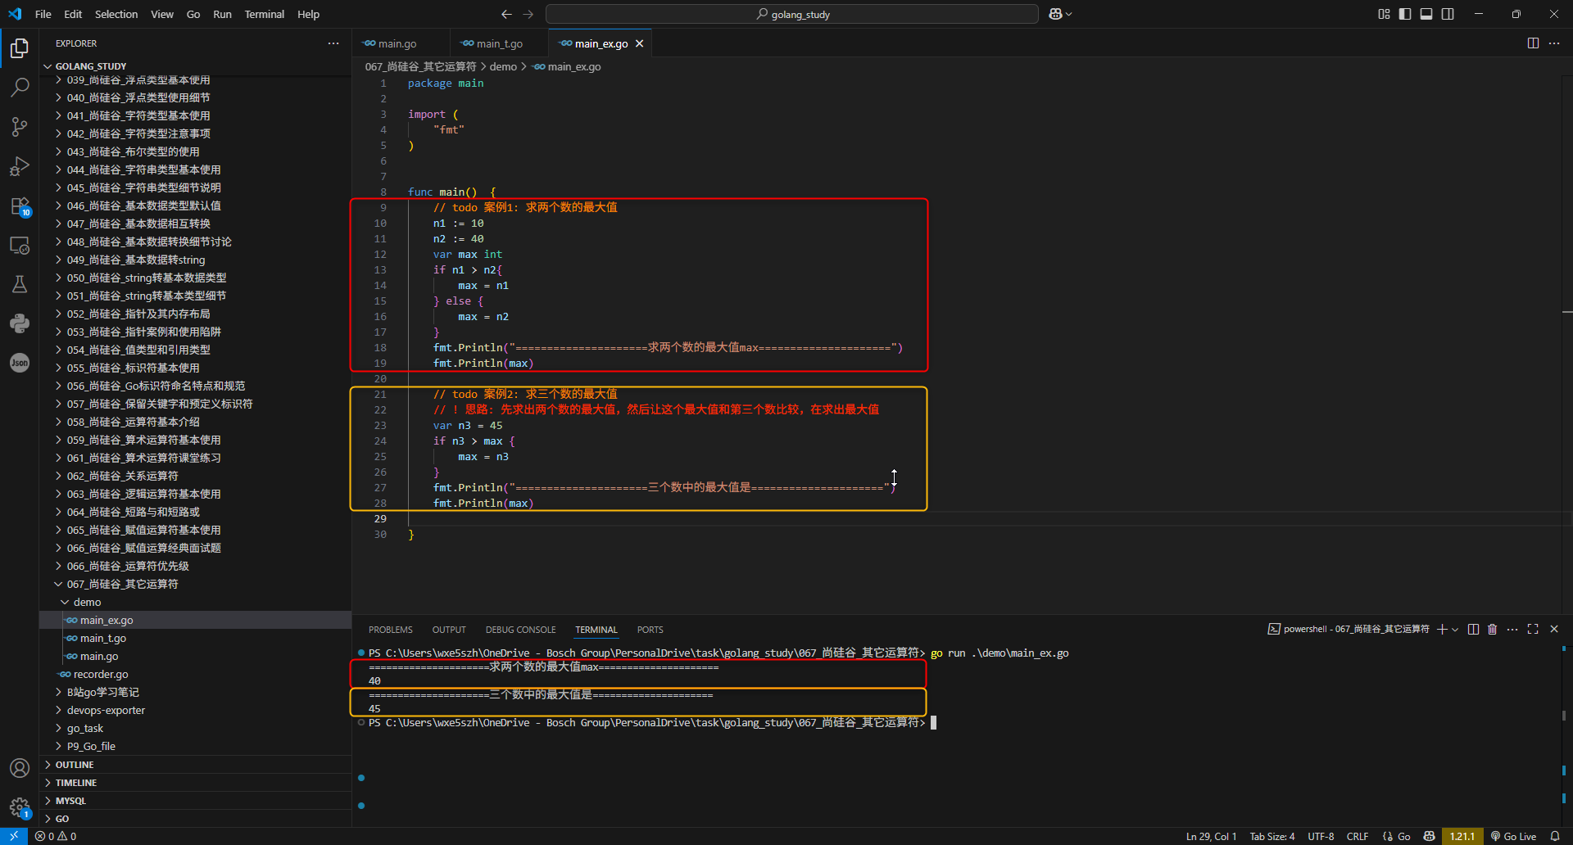Open the Search view in activity bar
Image resolution: width=1573 pixels, height=845 pixels.
20,87
